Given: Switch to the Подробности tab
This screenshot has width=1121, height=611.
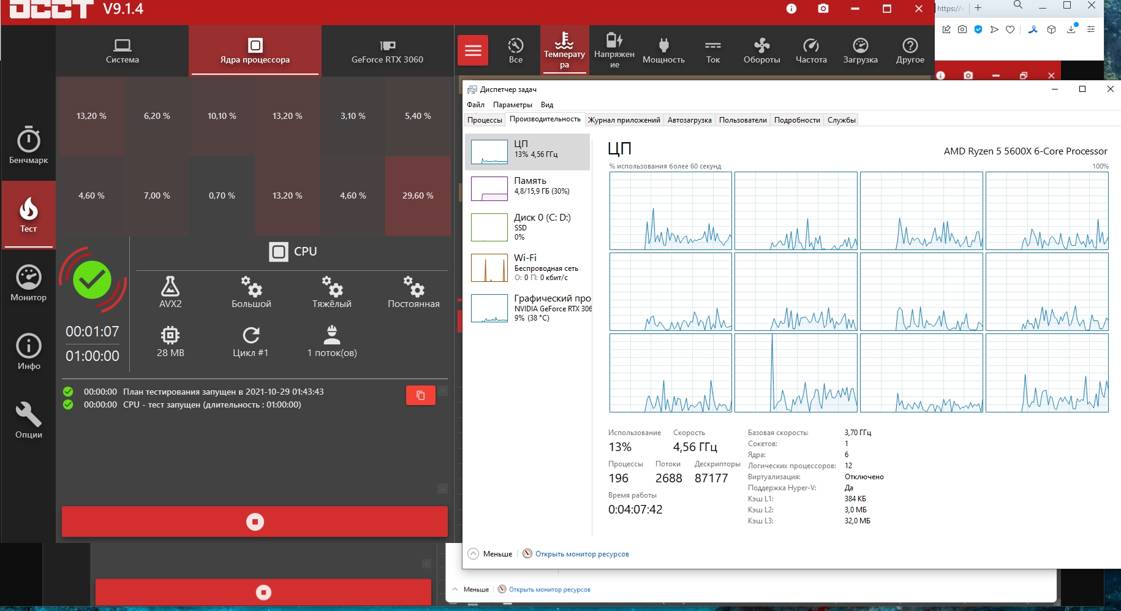Looking at the screenshot, I should click(x=797, y=120).
